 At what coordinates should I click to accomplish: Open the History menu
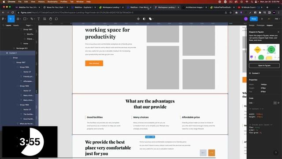pos(41,2)
